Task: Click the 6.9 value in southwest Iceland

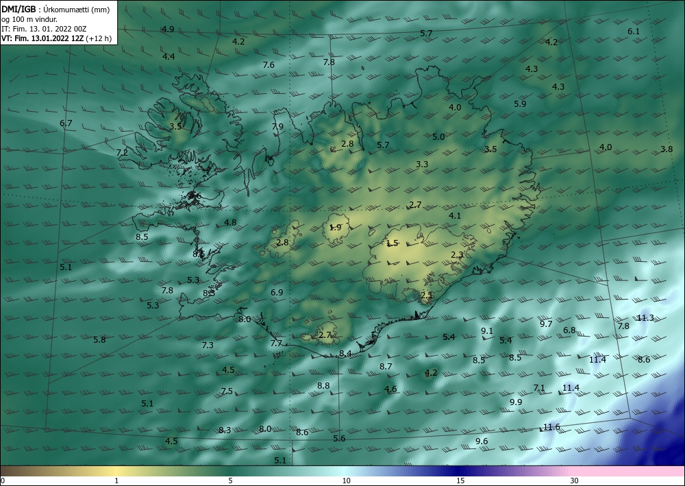Action: pyautogui.click(x=277, y=293)
